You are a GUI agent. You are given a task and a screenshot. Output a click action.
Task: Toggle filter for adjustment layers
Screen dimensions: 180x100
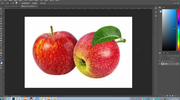click(x=171, y=56)
